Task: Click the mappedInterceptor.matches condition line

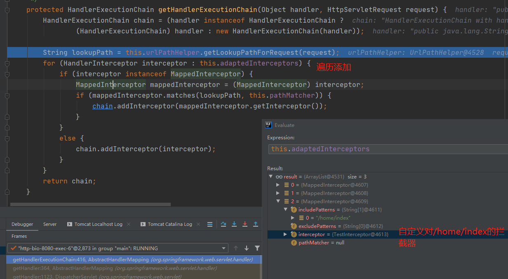Action: [x=204, y=95]
